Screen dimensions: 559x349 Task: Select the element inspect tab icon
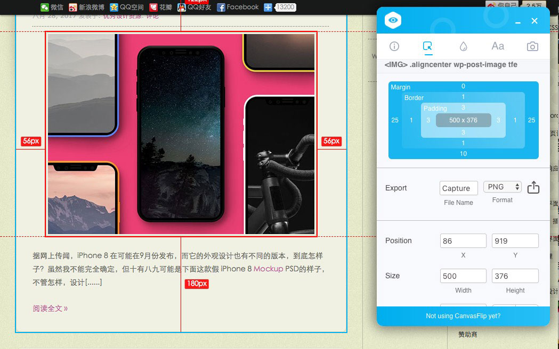(427, 46)
